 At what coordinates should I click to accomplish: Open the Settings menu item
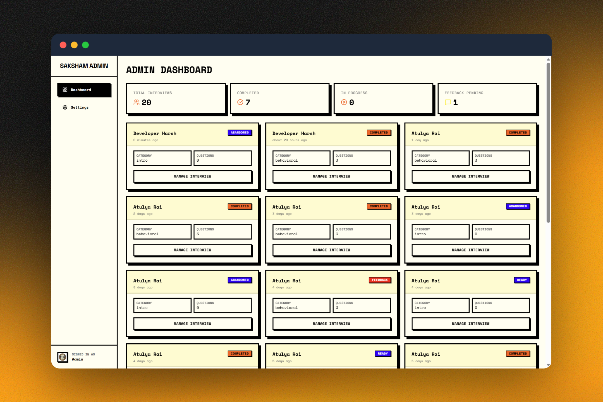coord(80,107)
